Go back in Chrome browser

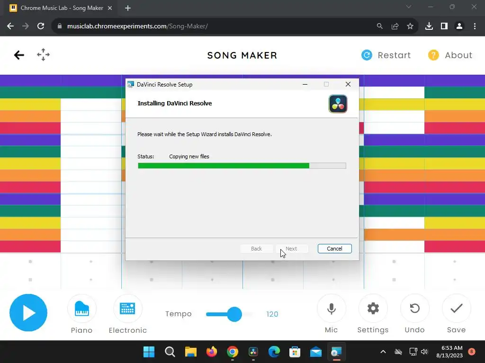[x=10, y=26]
